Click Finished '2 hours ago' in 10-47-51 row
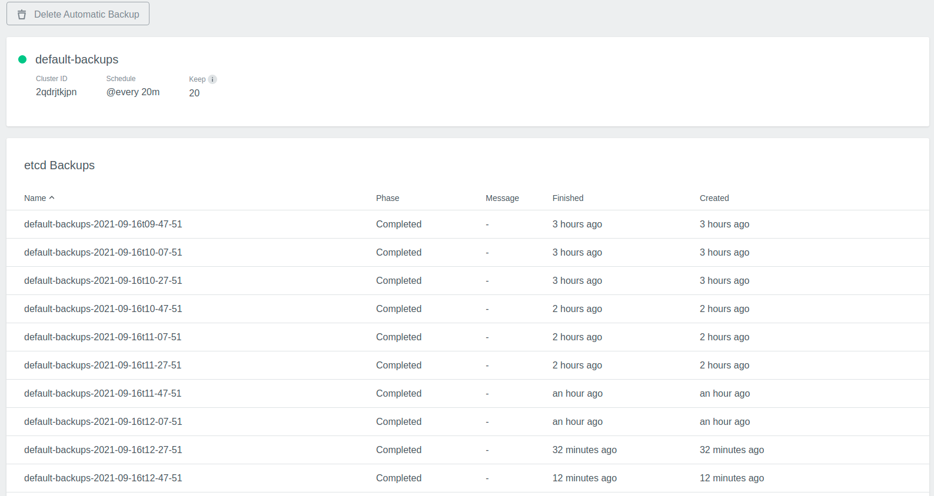This screenshot has height=496, width=934. (577, 309)
